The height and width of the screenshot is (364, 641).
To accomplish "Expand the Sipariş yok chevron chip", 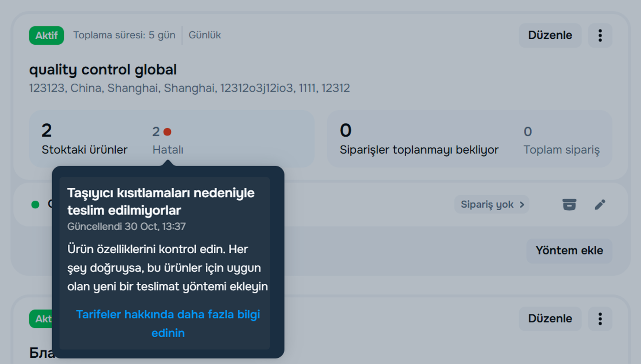I will [x=491, y=204].
